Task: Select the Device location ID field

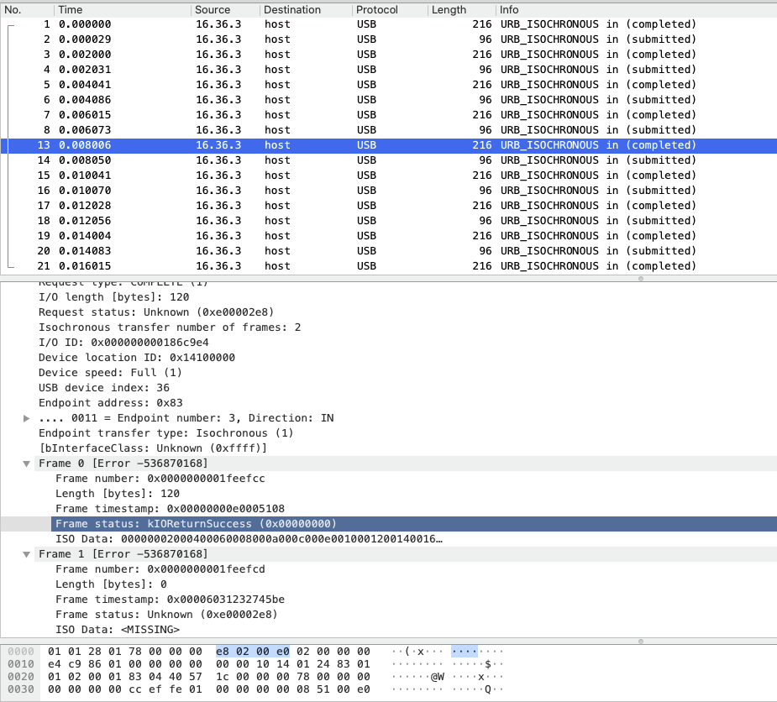Action: click(137, 358)
